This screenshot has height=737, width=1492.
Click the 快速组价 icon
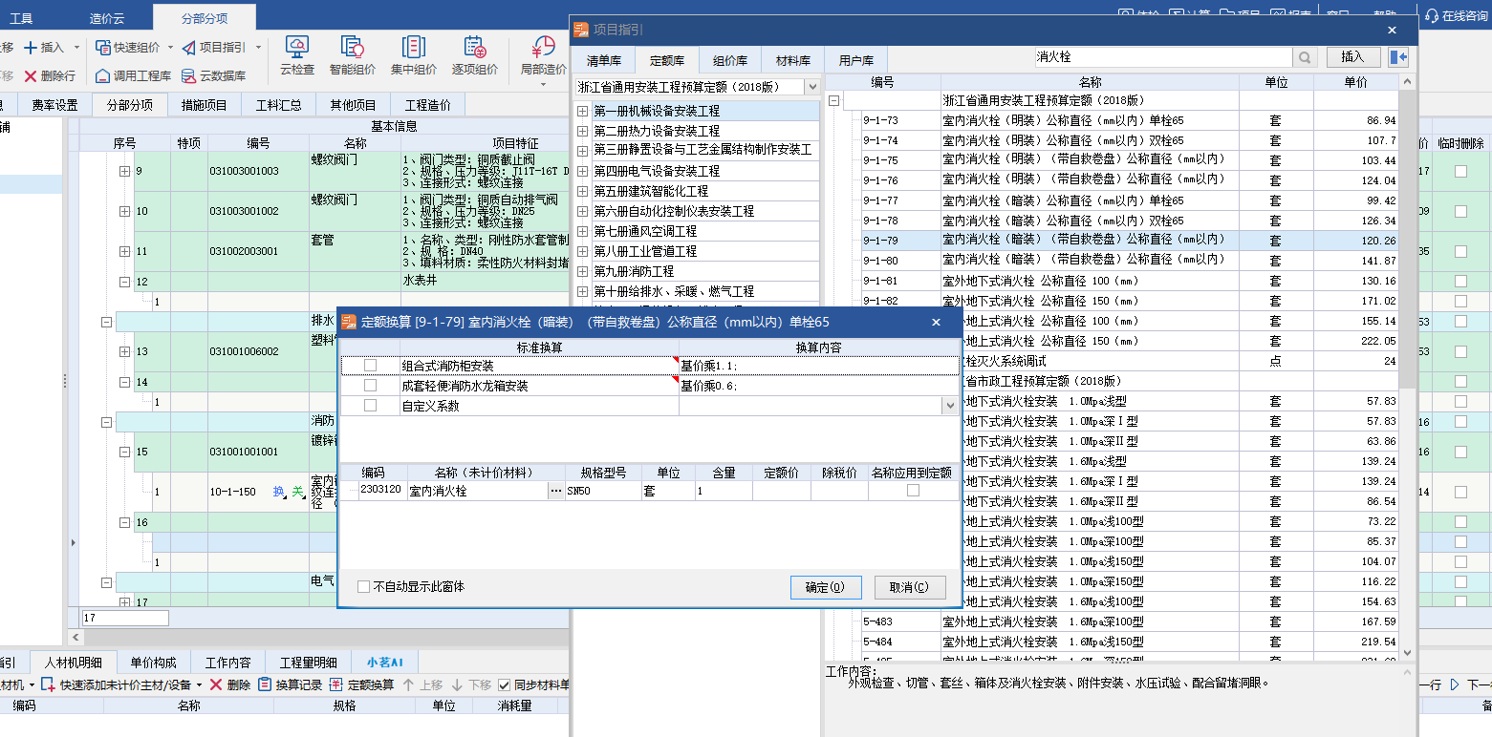pyautogui.click(x=103, y=48)
